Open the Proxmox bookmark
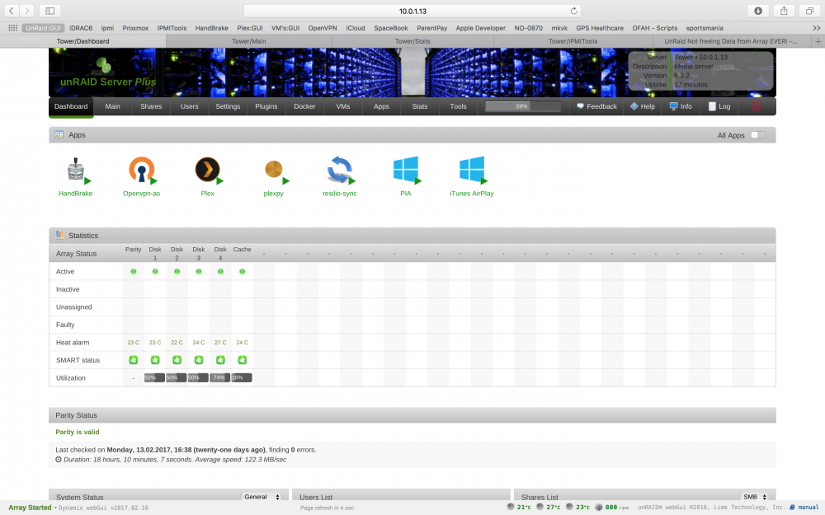This screenshot has width=825, height=515. click(x=135, y=28)
